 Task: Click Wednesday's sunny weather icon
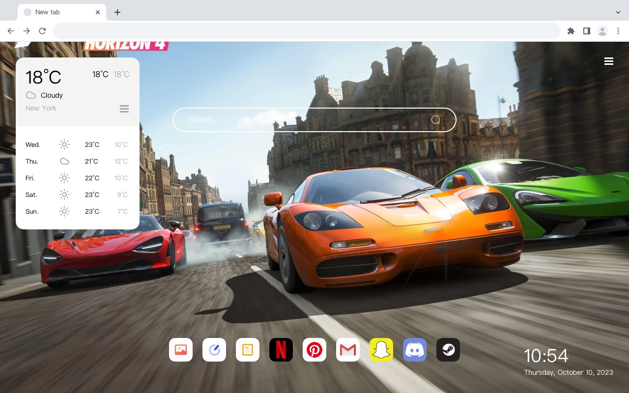[64, 144]
